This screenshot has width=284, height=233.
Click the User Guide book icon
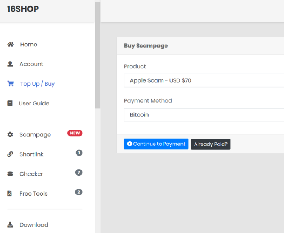tap(10, 103)
